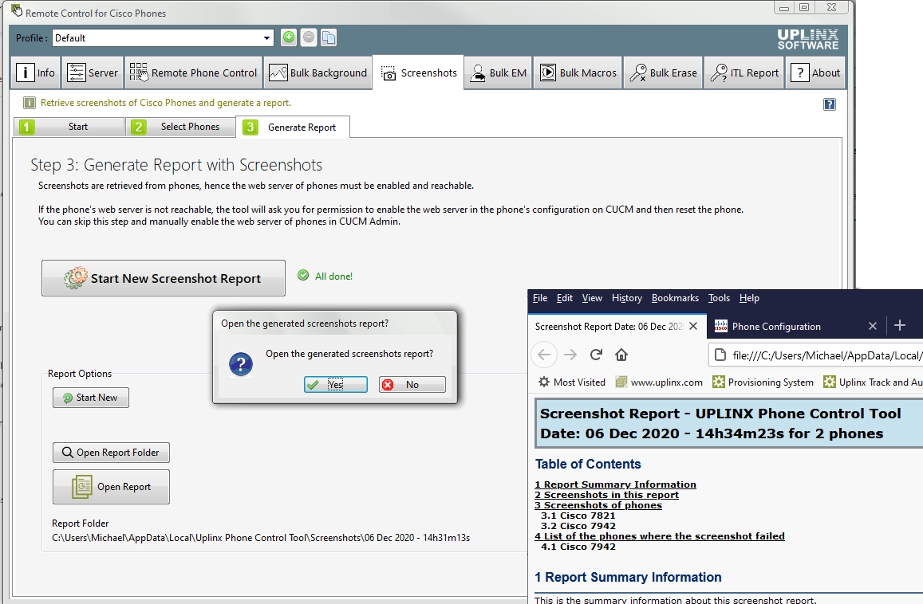Image resolution: width=923 pixels, height=604 pixels.
Task: Open the Bulk Erase tab
Action: pos(664,73)
